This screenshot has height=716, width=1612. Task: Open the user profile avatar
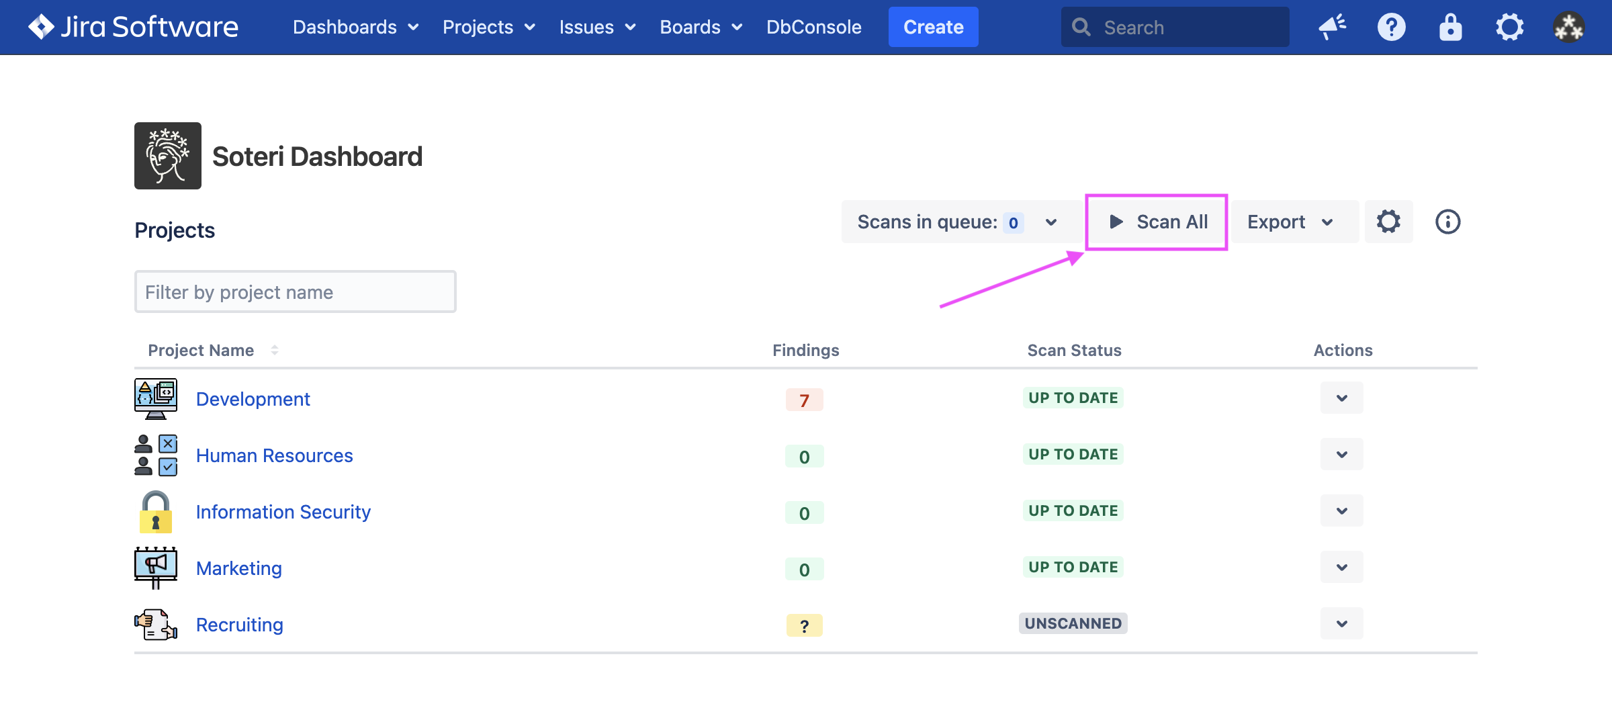1568,27
